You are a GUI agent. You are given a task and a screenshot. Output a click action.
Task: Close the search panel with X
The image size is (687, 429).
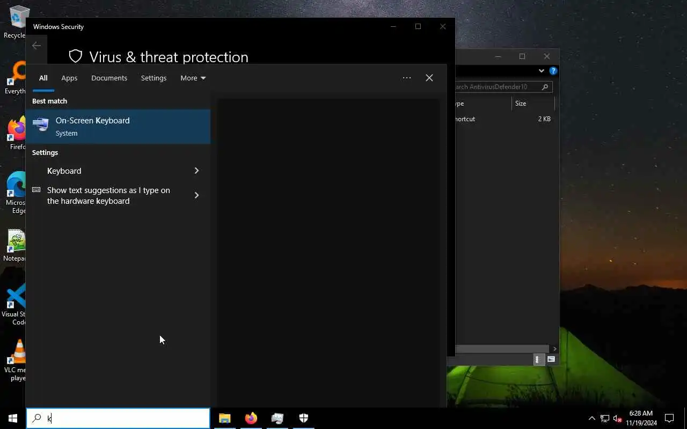pyautogui.click(x=429, y=78)
